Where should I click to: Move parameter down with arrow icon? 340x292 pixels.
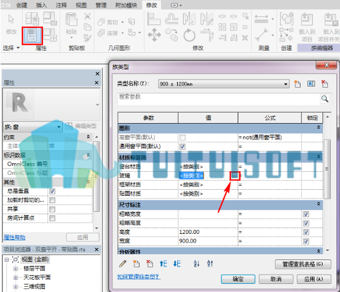177,264
